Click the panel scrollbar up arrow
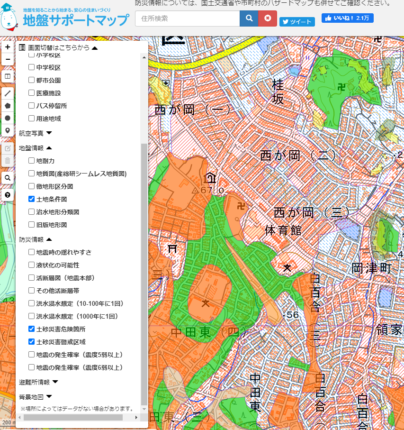 pos(144,57)
